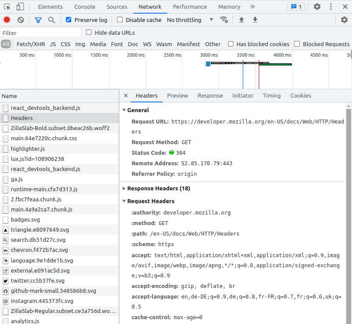Collapse the Request Headers section
Viewport: 352px width, 324px height.
124,201
